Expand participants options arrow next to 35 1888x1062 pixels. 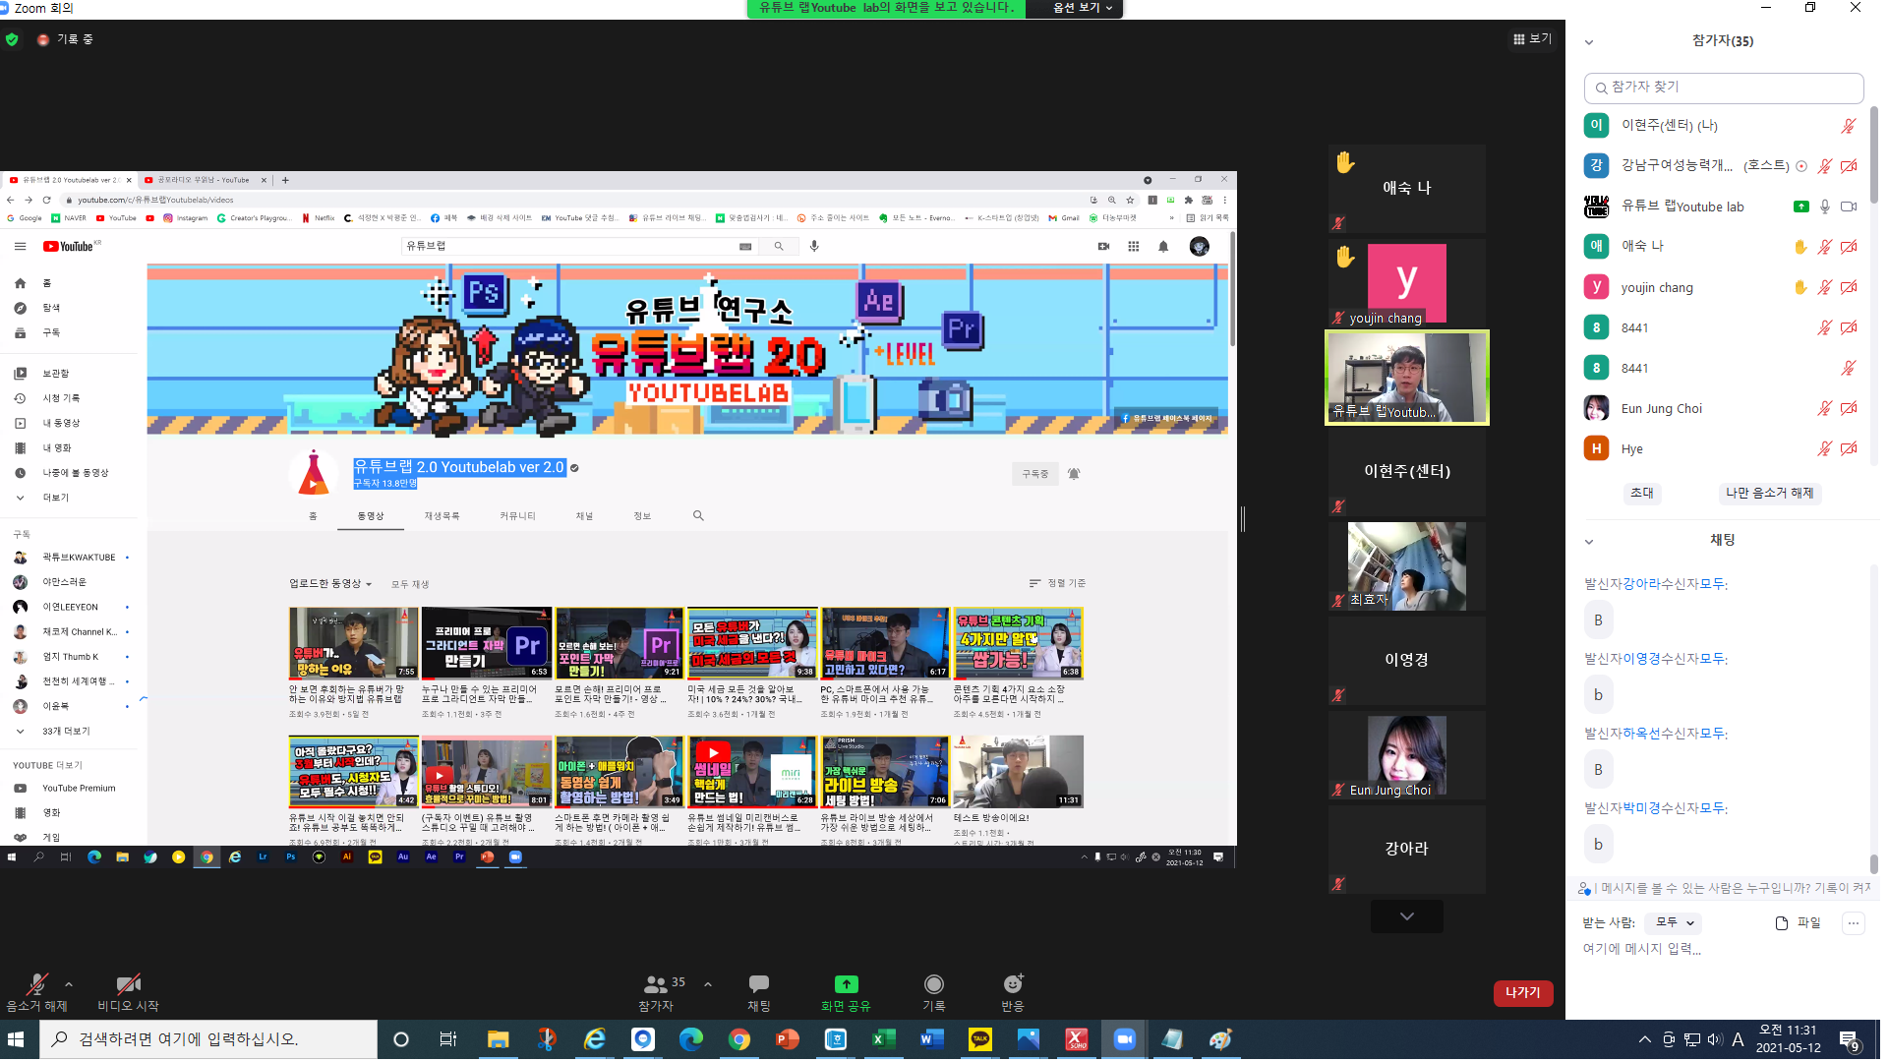coord(708,983)
